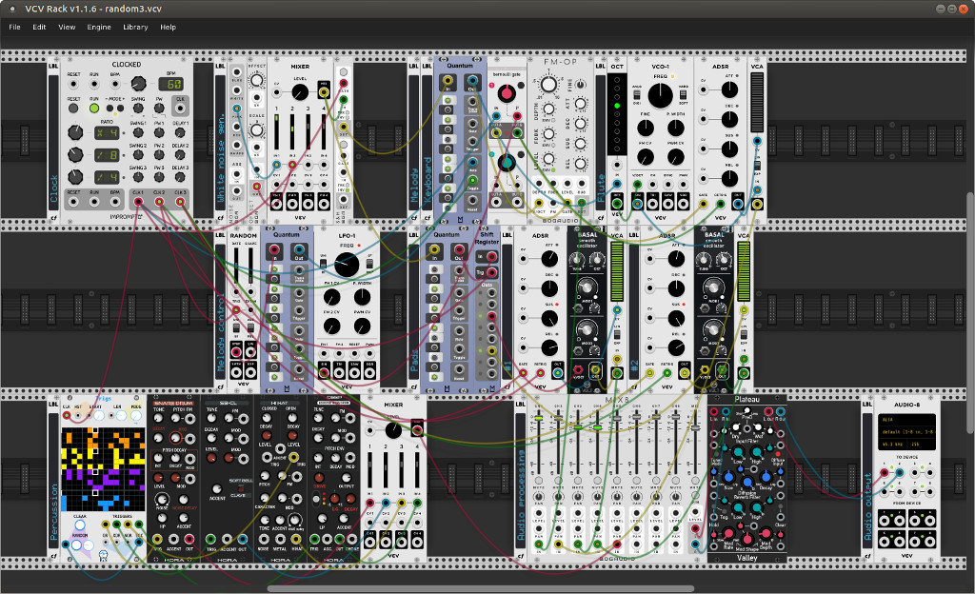This screenshot has width=975, height=594.
Task: Open the Edit menu
Action: tap(39, 28)
